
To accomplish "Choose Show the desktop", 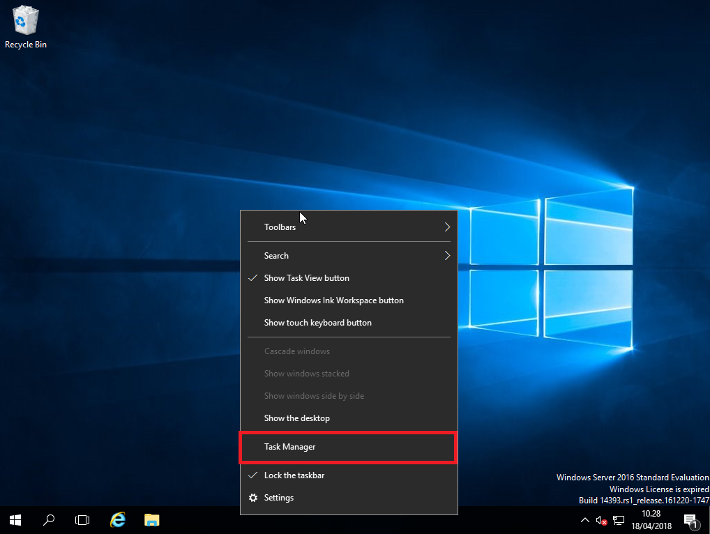I will (x=296, y=418).
